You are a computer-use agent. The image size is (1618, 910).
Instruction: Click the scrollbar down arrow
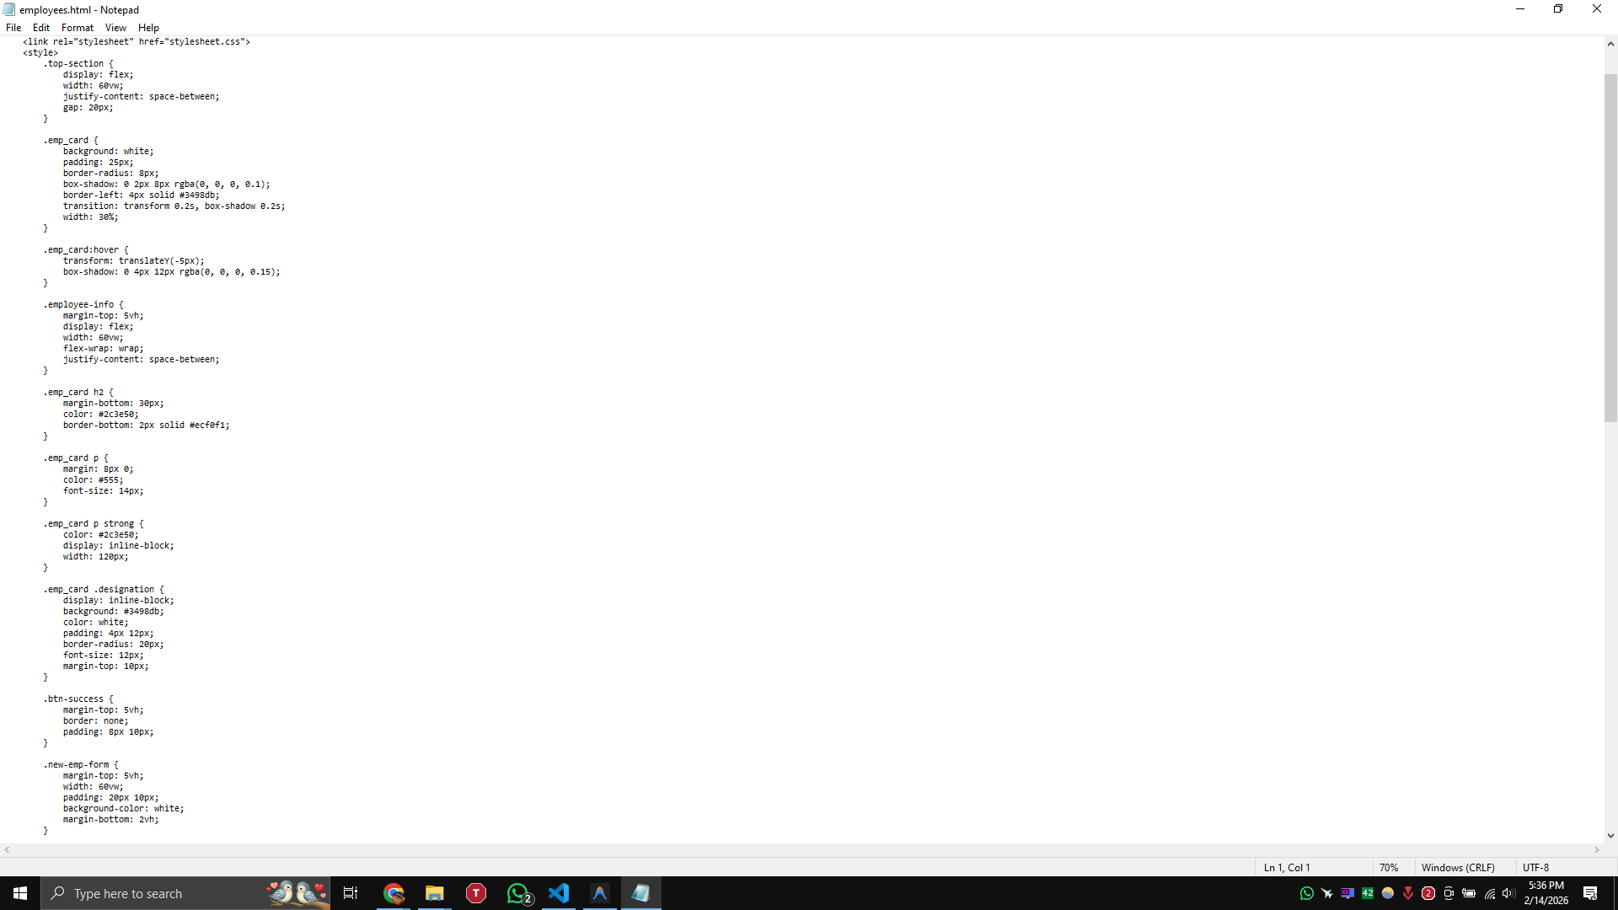point(1610,835)
